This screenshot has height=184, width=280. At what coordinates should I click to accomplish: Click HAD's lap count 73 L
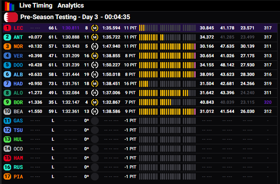[53, 83]
